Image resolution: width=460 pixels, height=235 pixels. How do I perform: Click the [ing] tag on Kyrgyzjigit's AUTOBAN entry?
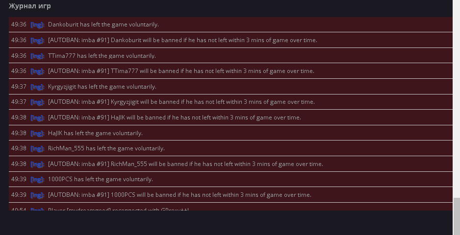point(38,102)
